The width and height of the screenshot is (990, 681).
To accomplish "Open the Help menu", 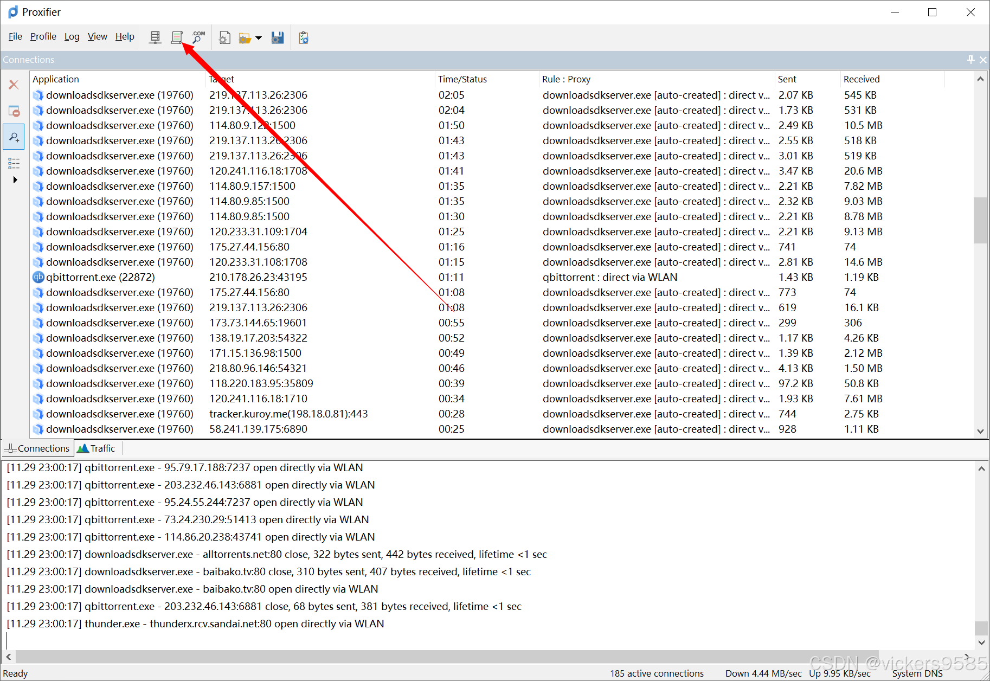I will pyautogui.click(x=125, y=36).
